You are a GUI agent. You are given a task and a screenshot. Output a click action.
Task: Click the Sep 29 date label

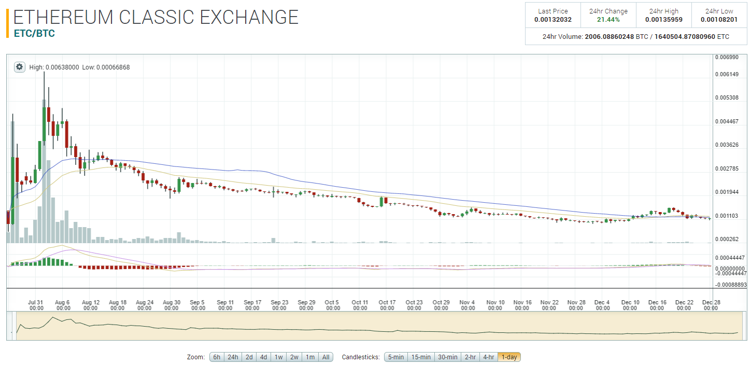[x=306, y=305]
